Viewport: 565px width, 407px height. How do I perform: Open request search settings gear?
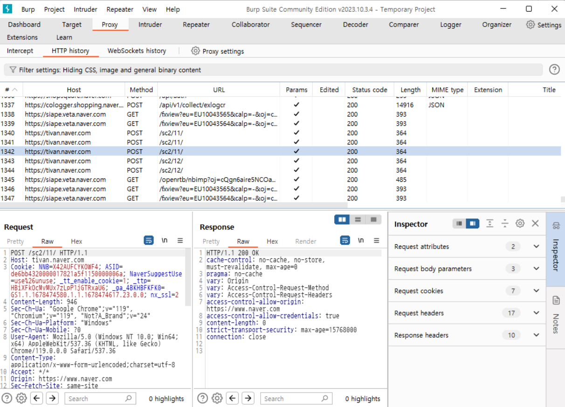click(21, 398)
